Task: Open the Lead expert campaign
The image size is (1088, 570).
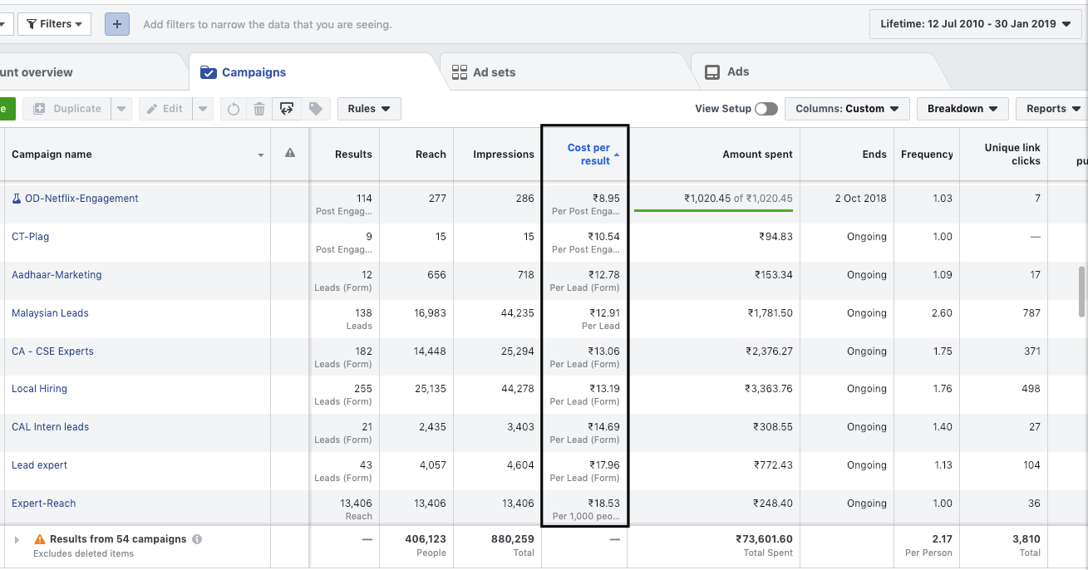Action: [x=40, y=465]
